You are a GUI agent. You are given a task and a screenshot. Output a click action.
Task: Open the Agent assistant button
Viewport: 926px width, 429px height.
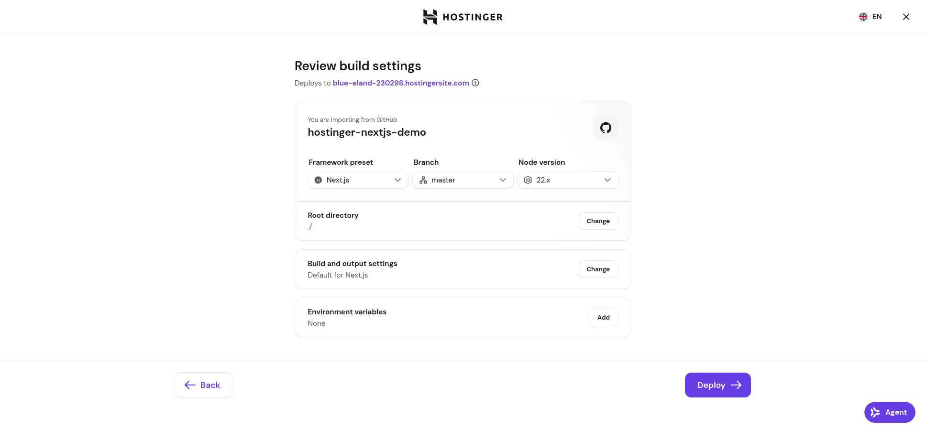tap(890, 412)
